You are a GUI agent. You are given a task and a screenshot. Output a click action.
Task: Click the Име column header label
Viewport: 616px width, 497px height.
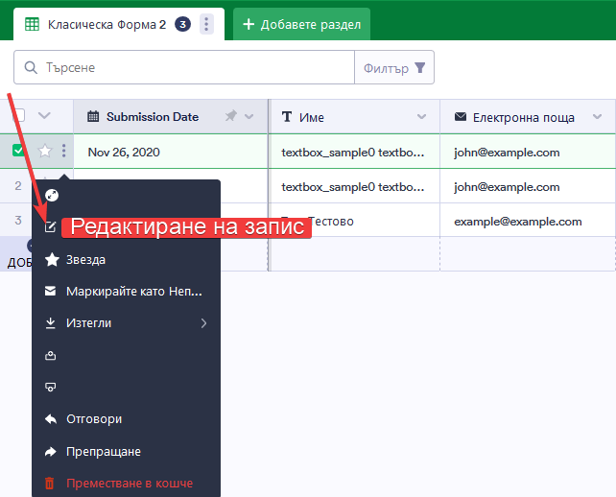[312, 117]
